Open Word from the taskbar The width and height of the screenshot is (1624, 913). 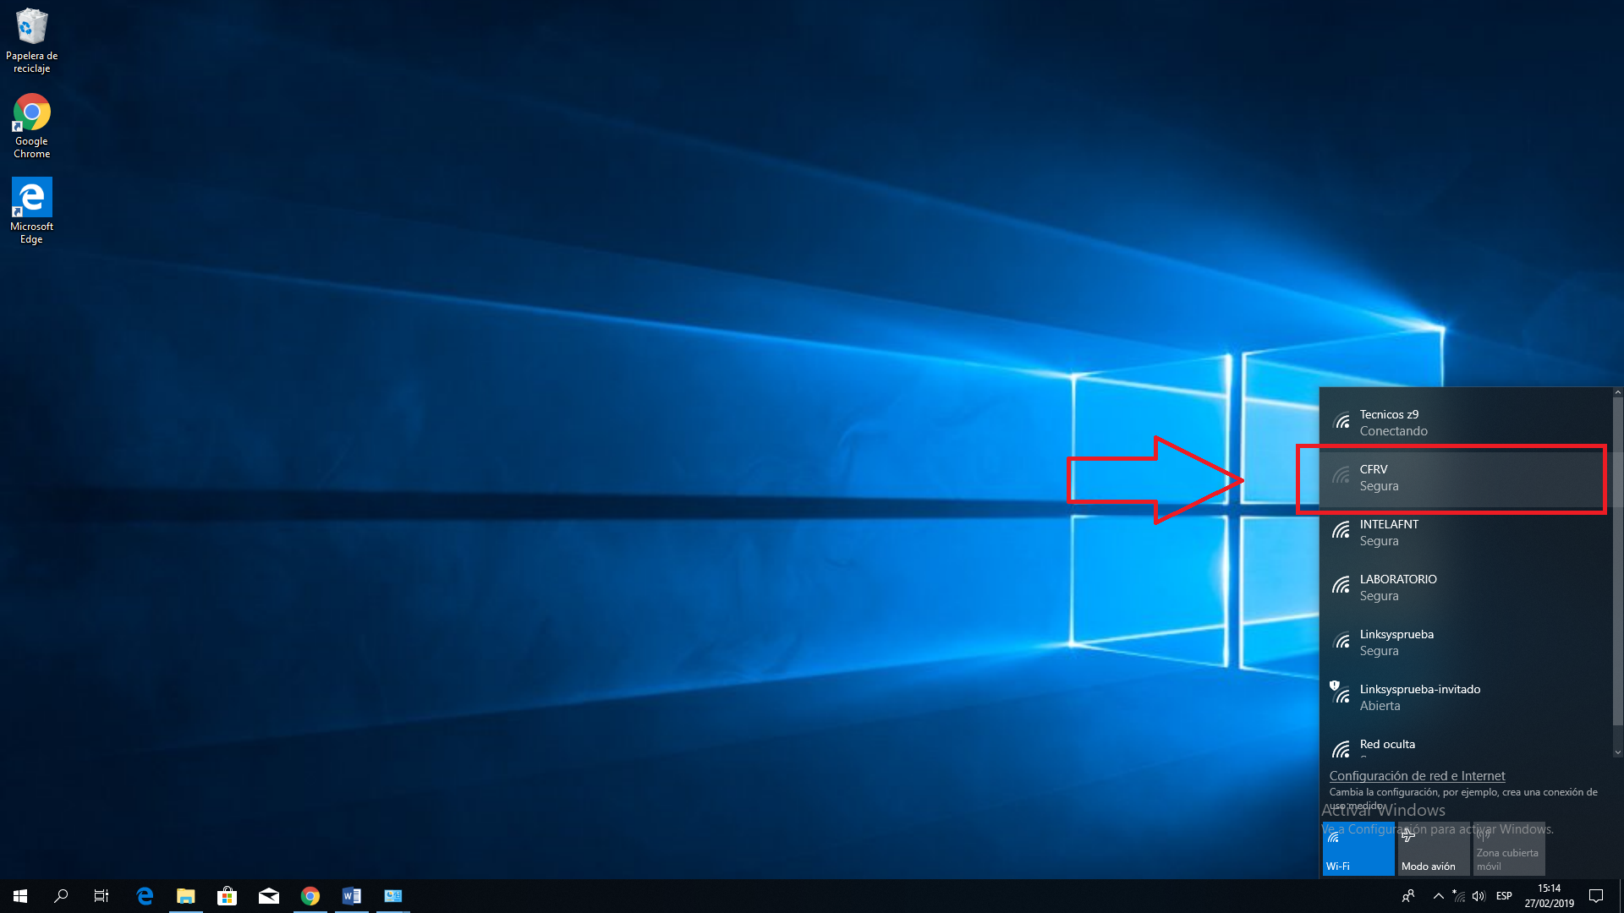[x=352, y=896]
